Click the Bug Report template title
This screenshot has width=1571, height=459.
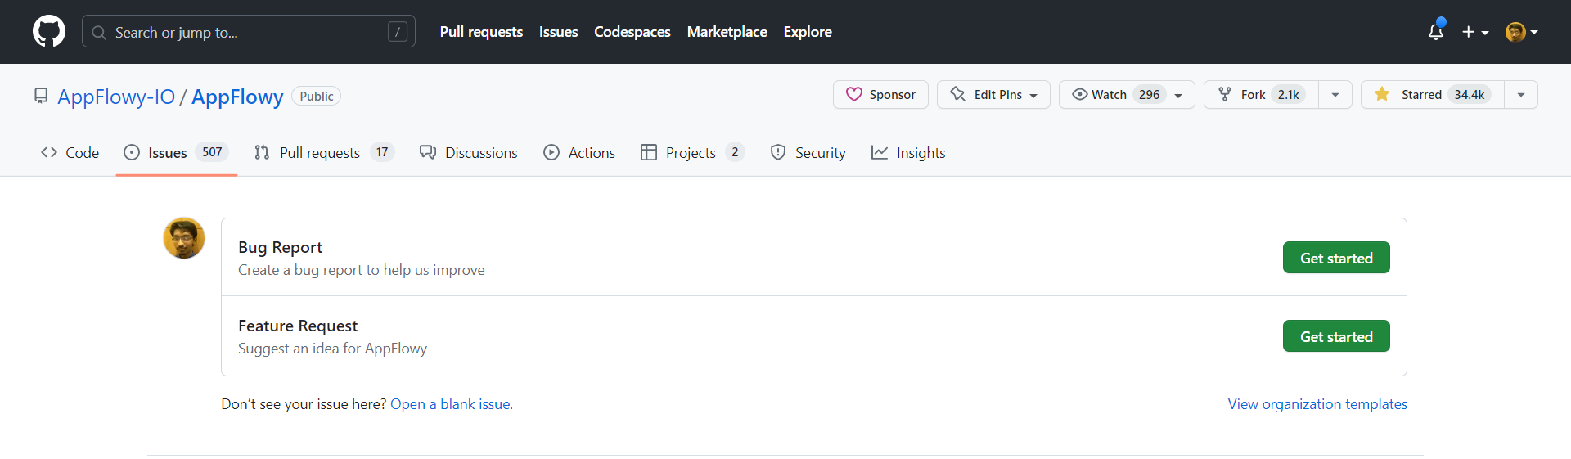pyautogui.click(x=280, y=247)
